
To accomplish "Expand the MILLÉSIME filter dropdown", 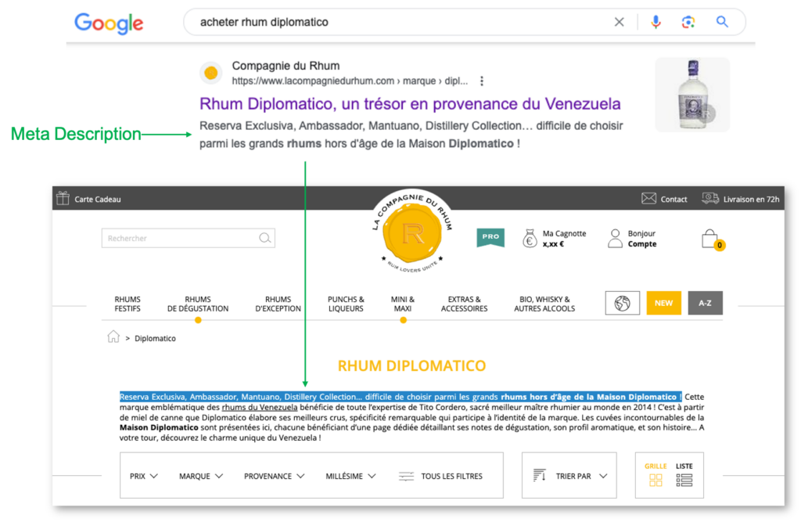I will (x=351, y=476).
